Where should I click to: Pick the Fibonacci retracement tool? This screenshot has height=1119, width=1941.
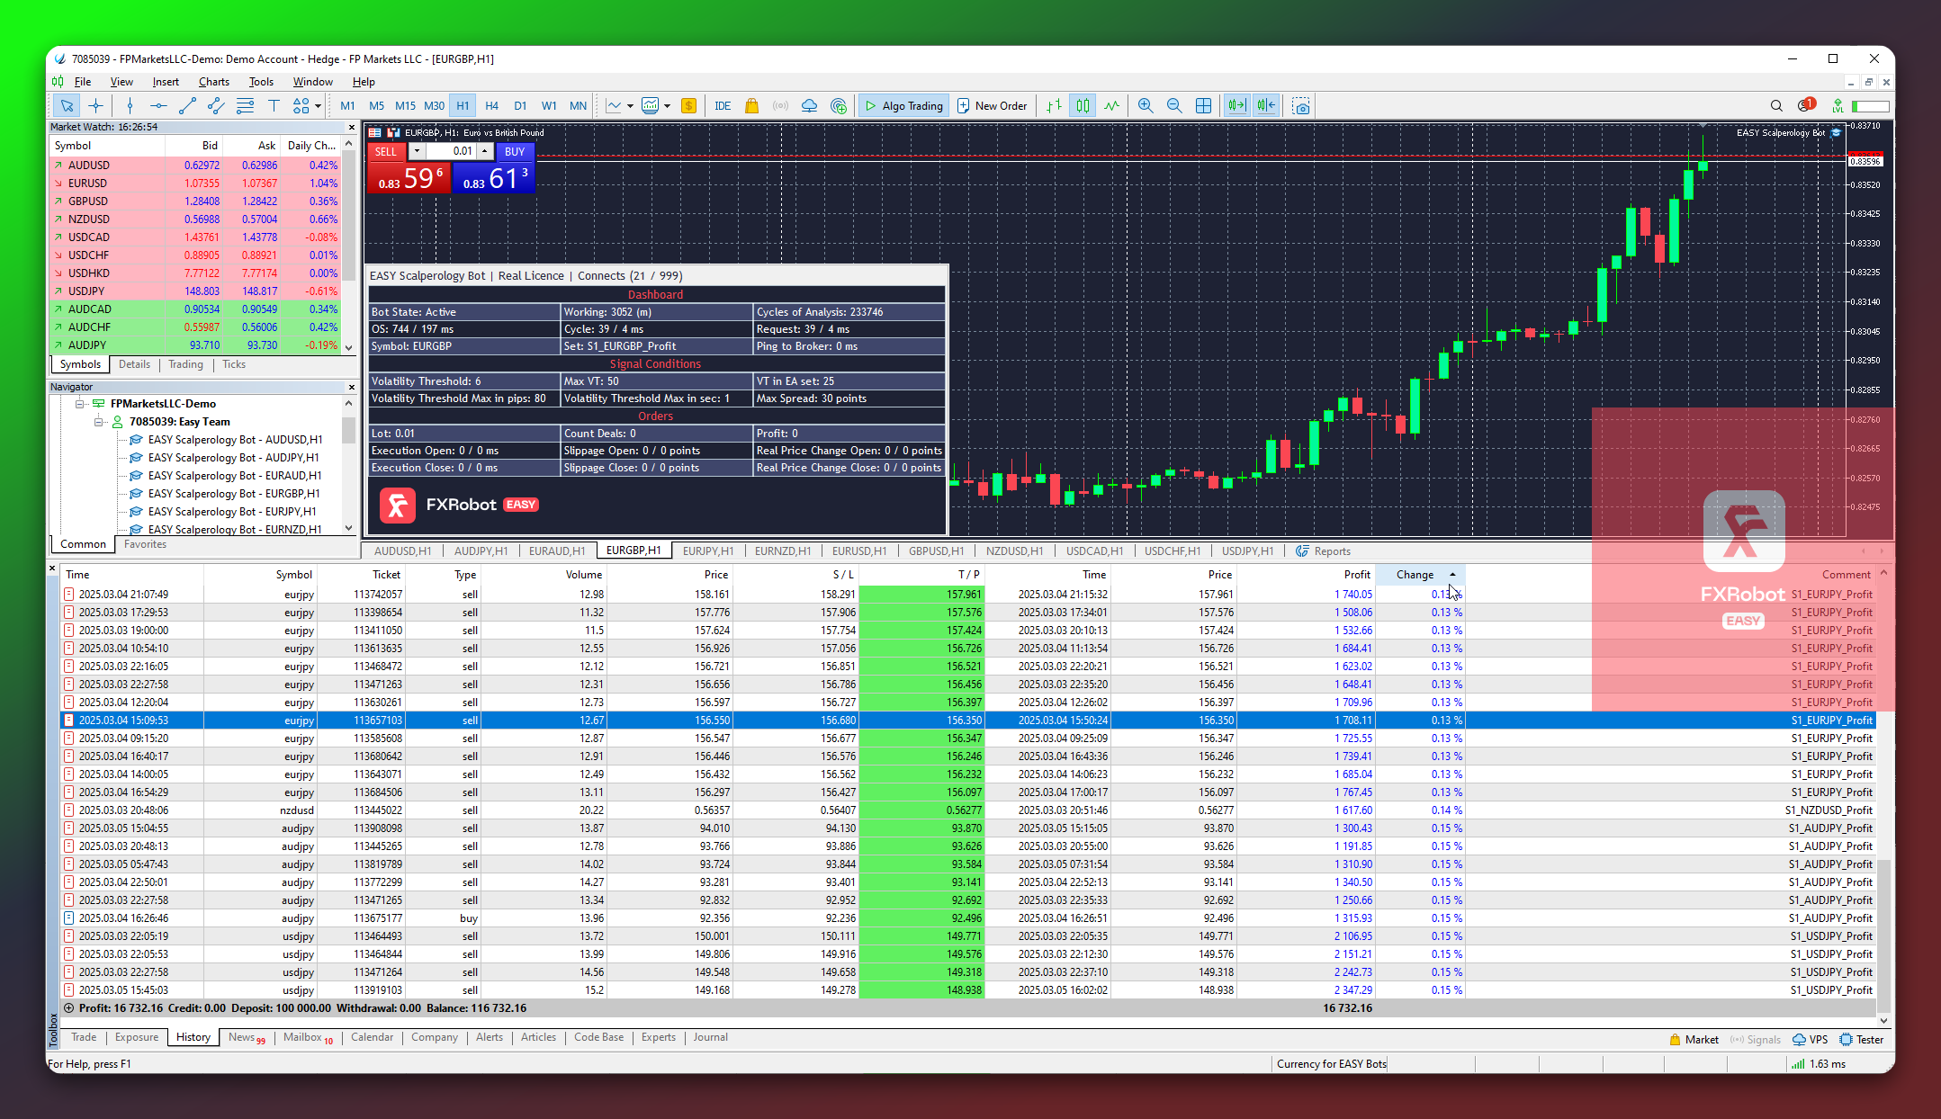245,106
